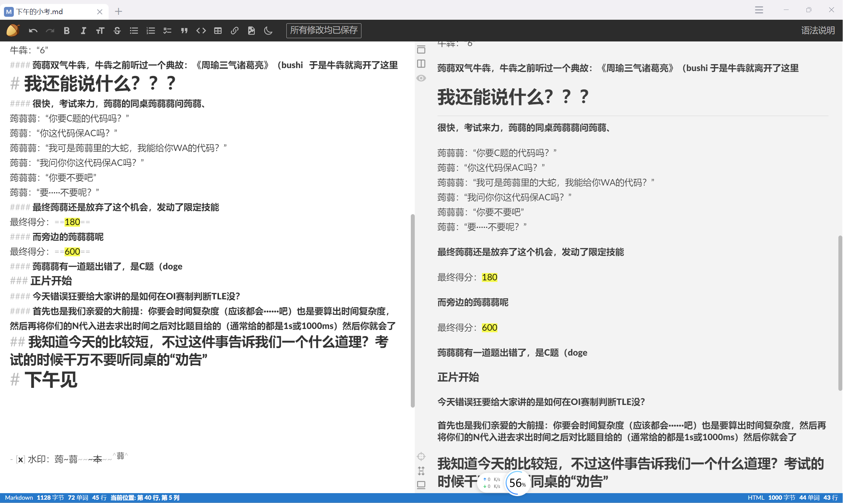Redo the last undone edit
843x503 pixels.
tap(50, 31)
